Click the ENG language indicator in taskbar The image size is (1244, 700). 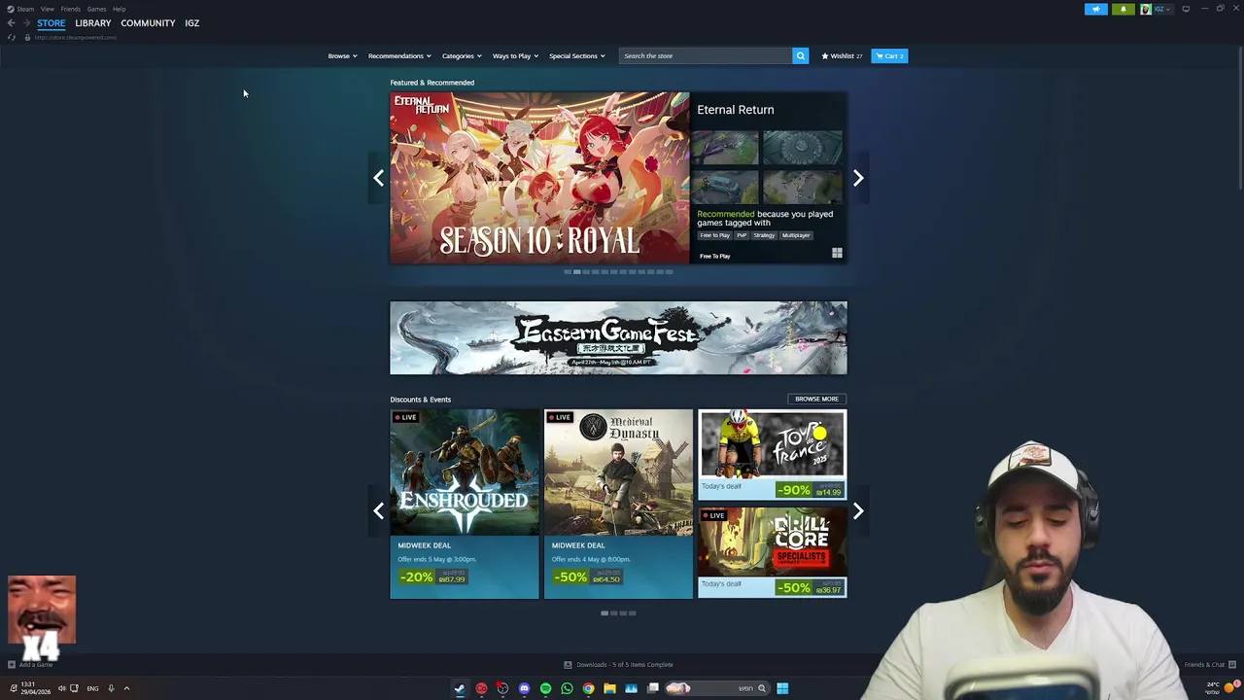[x=92, y=688]
